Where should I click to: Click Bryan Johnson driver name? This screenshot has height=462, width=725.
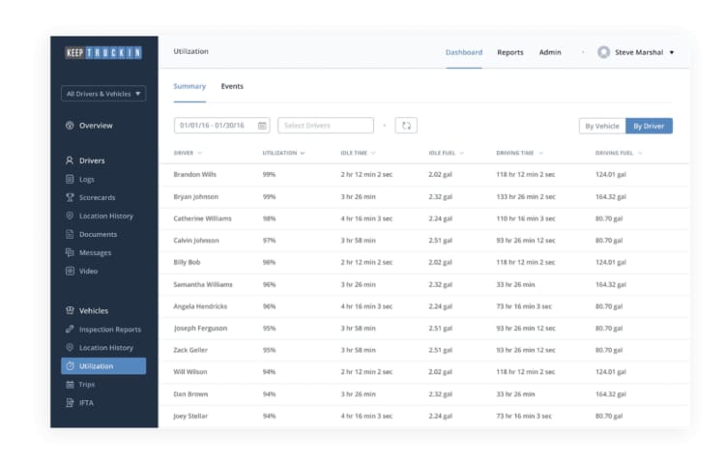coord(195,196)
